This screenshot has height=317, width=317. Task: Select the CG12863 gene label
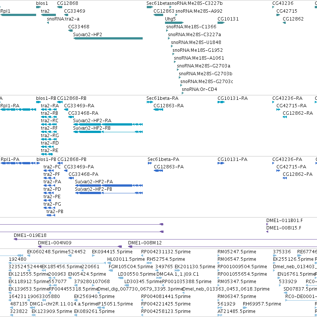coord(164,11)
